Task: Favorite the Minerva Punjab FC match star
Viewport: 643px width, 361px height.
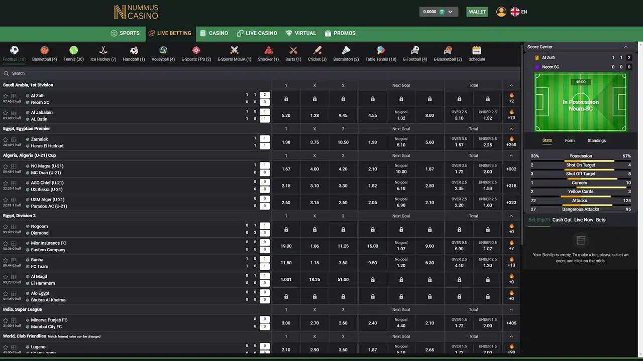Action: click(6, 320)
